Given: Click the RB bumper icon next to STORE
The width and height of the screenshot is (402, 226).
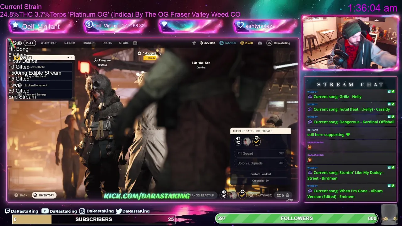Looking at the screenshot, I should [135, 43].
